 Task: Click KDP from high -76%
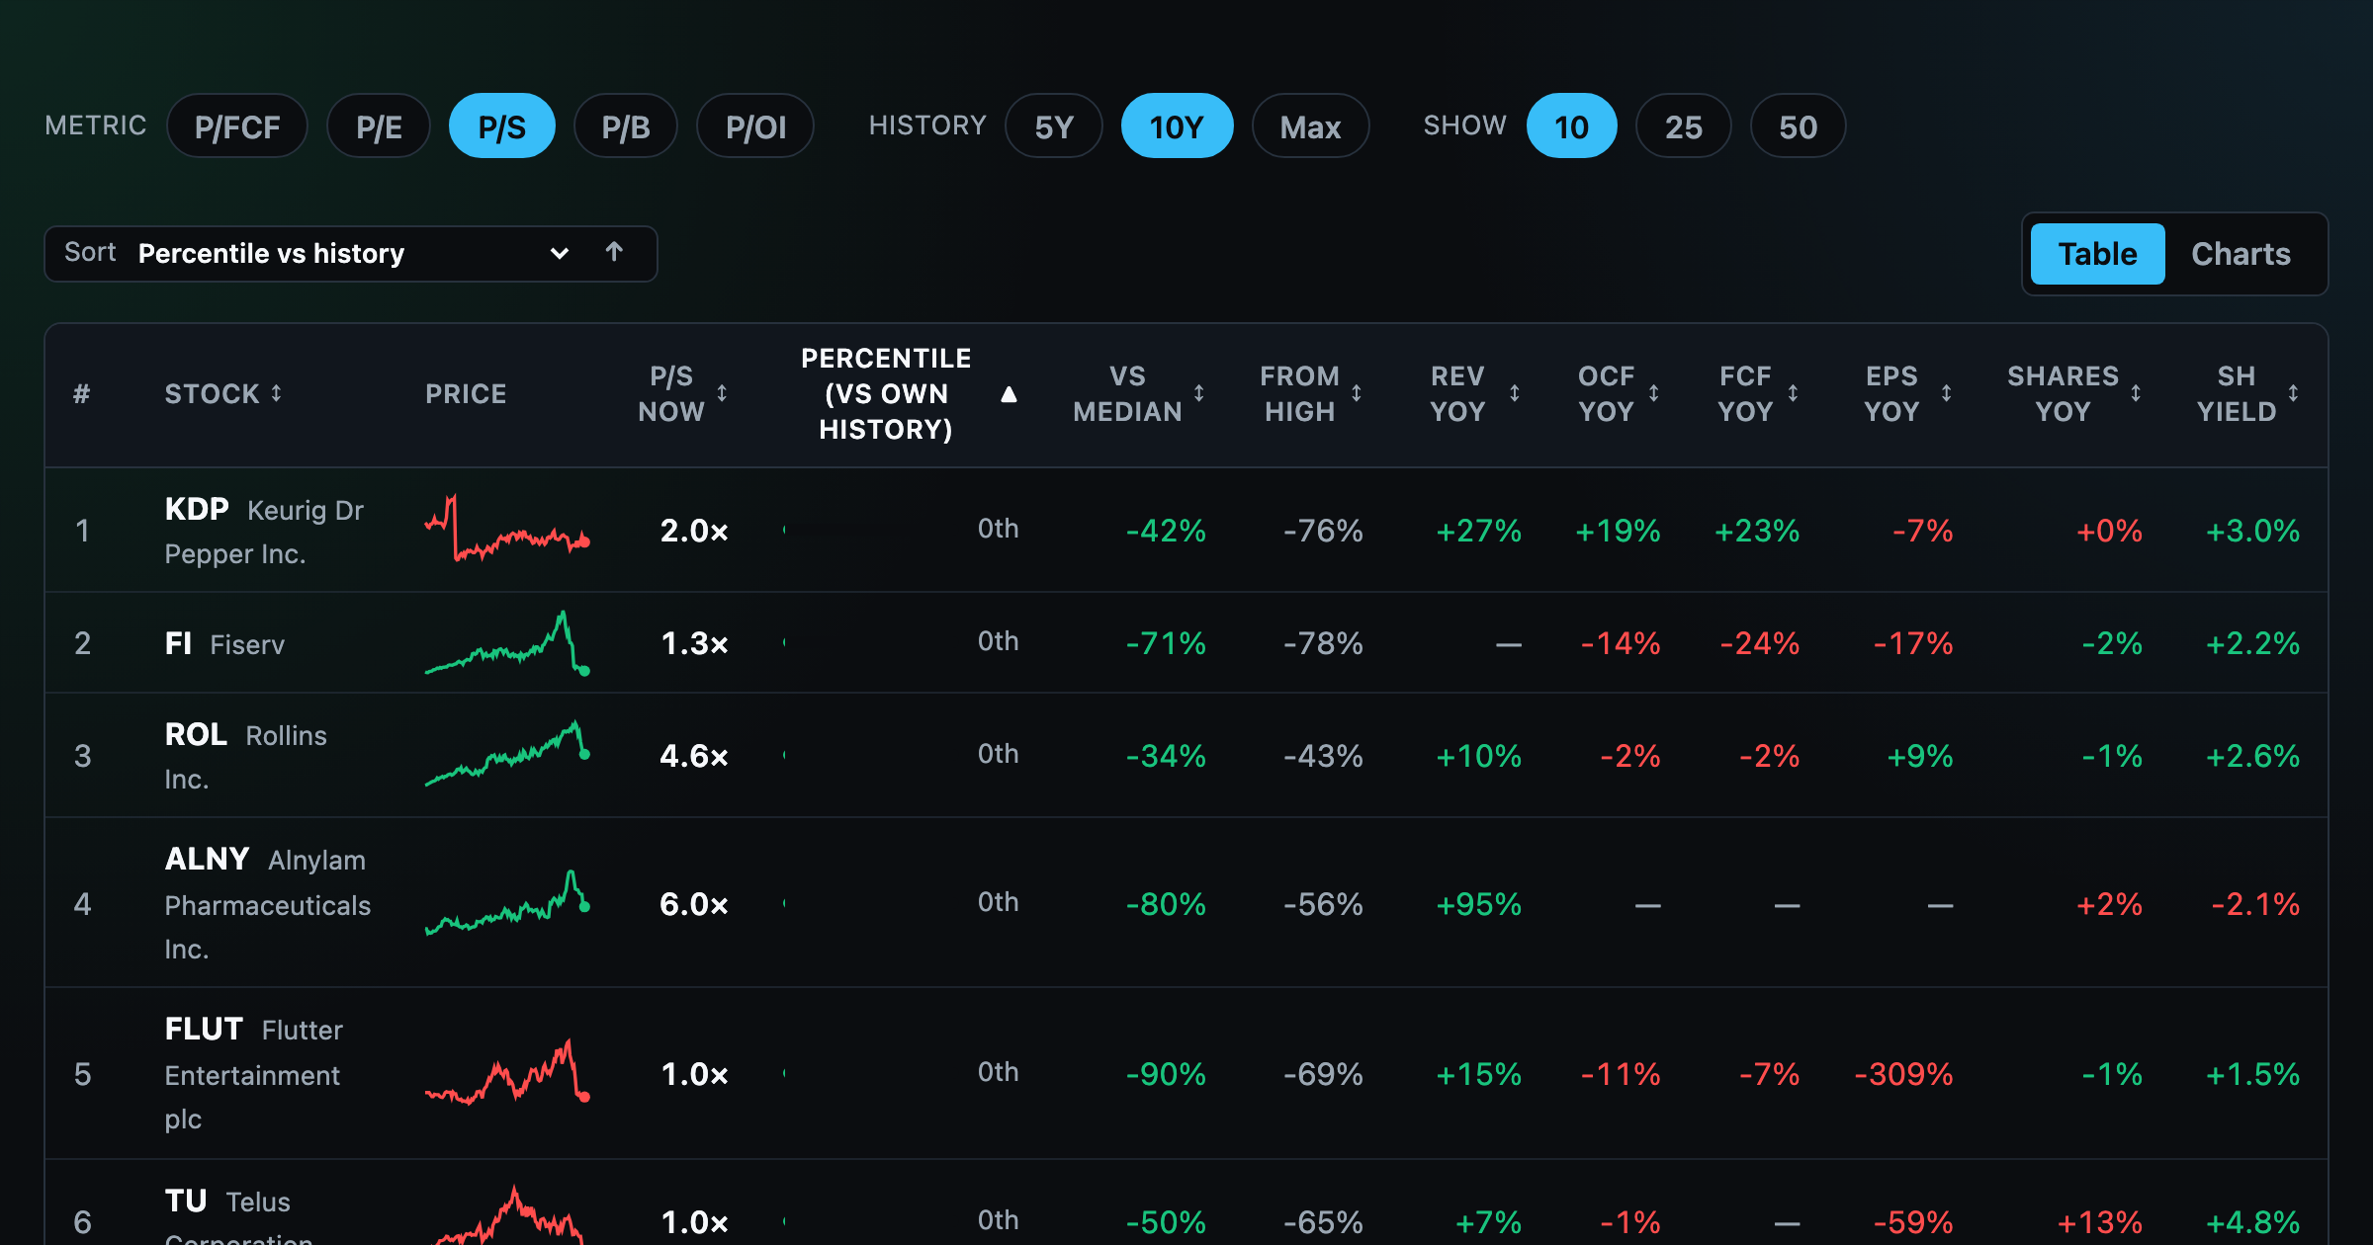(1323, 531)
